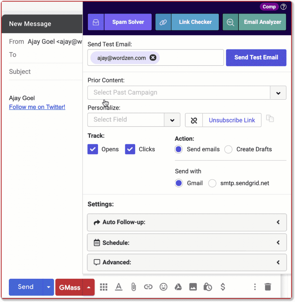This screenshot has height=302, width=295.
Task: Select the Send emails radio button
Action: tap(178, 149)
